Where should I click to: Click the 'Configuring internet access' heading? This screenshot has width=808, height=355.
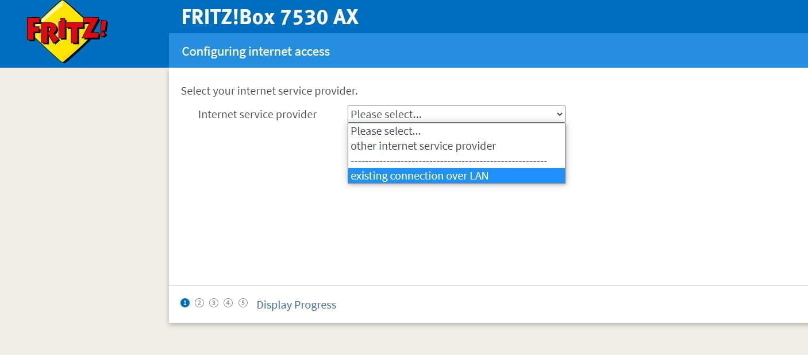coord(256,51)
